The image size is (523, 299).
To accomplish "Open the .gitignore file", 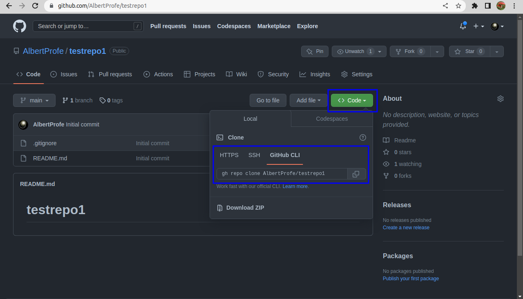I will 45,143.
